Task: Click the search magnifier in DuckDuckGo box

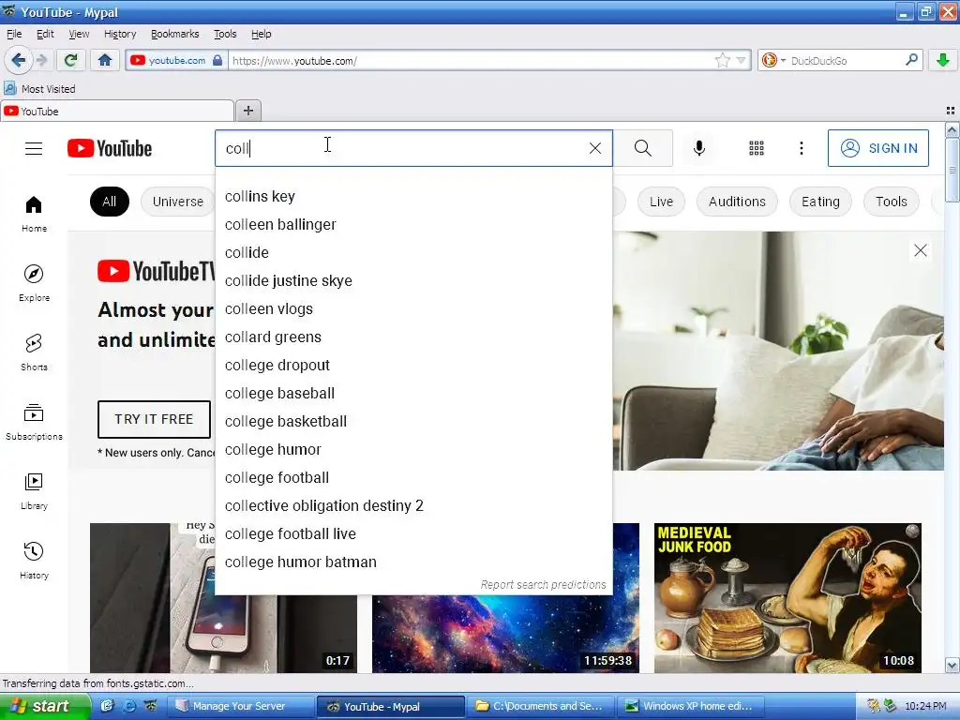Action: [911, 60]
